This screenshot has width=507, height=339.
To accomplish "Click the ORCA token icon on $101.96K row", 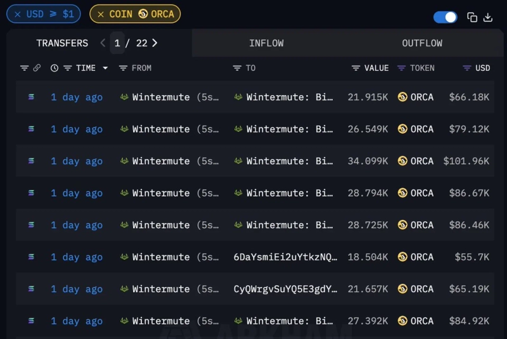I will coord(402,161).
